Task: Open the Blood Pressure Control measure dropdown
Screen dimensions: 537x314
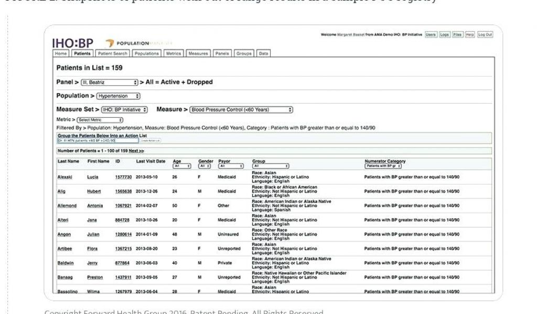Action: point(241,110)
